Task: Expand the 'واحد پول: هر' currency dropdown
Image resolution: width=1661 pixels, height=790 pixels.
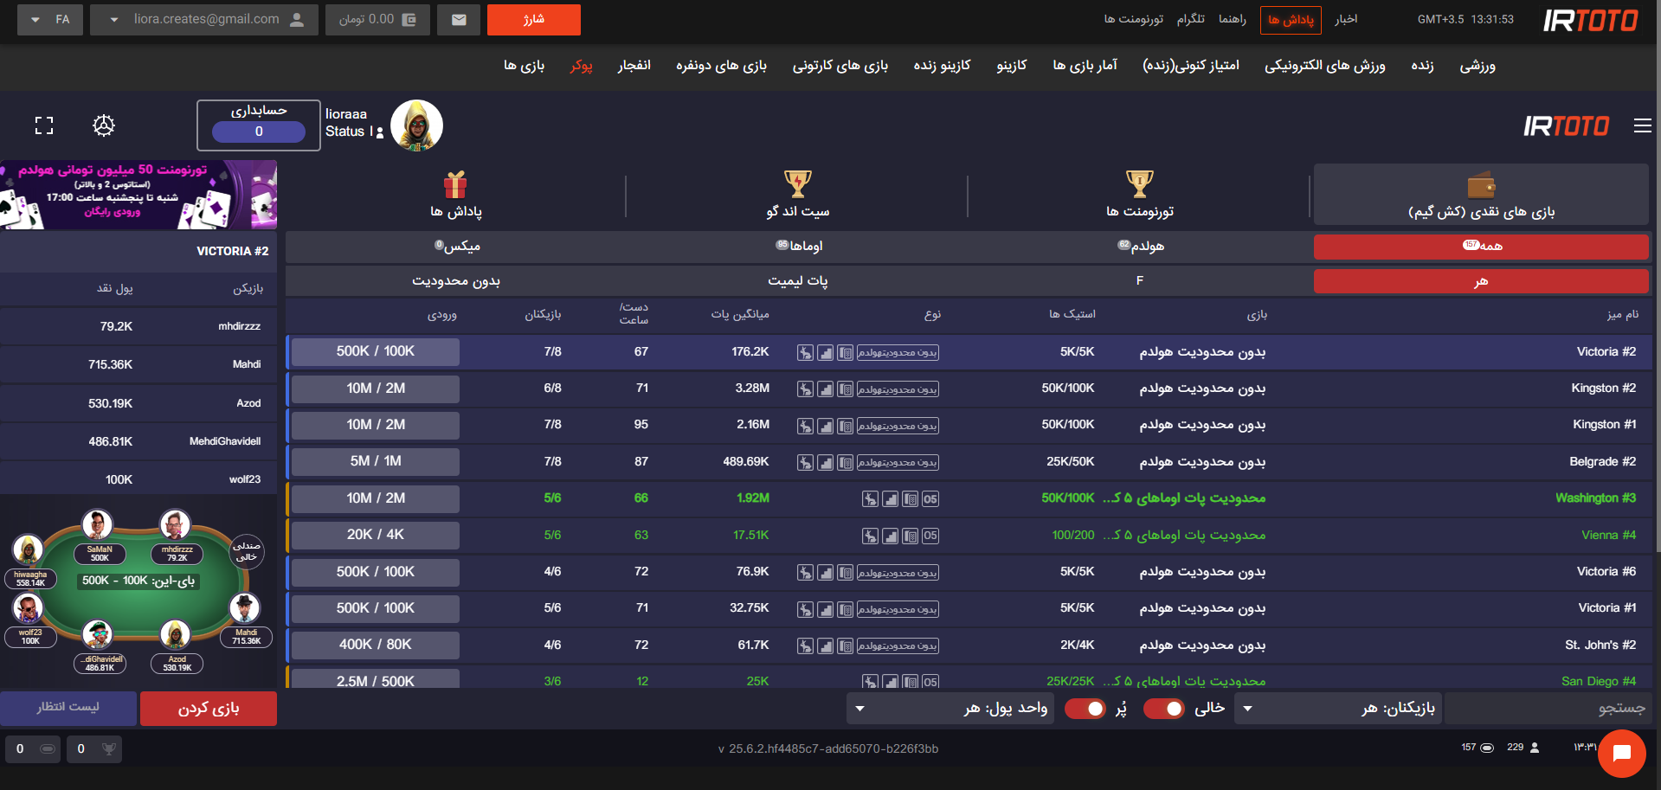Action: click(x=950, y=709)
